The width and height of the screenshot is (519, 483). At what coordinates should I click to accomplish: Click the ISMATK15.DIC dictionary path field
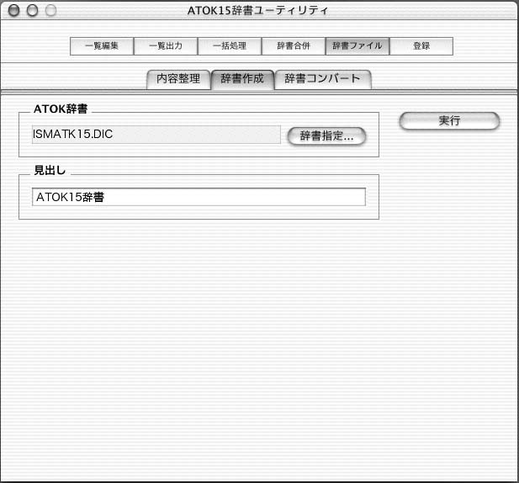156,135
